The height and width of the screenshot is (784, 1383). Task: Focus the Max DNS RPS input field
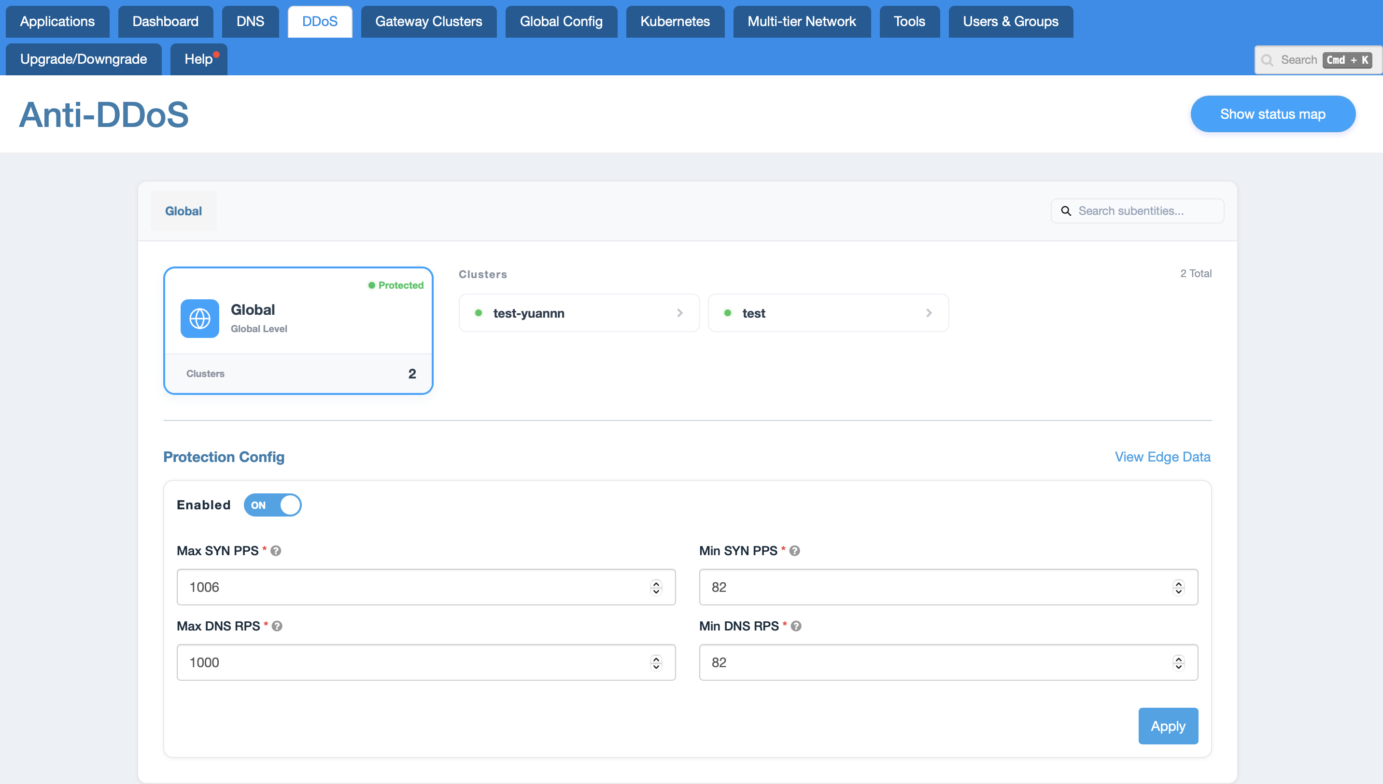426,662
